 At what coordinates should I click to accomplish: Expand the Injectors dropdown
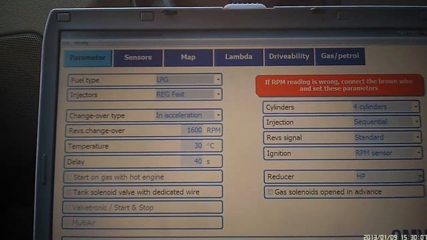[218, 95]
